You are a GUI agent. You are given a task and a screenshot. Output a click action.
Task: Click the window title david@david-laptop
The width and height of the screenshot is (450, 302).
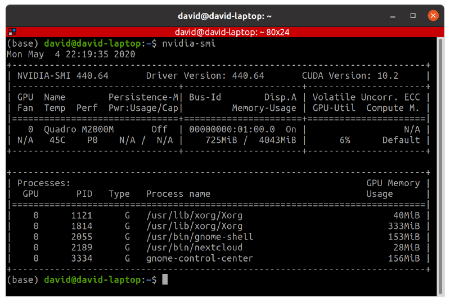click(x=225, y=16)
